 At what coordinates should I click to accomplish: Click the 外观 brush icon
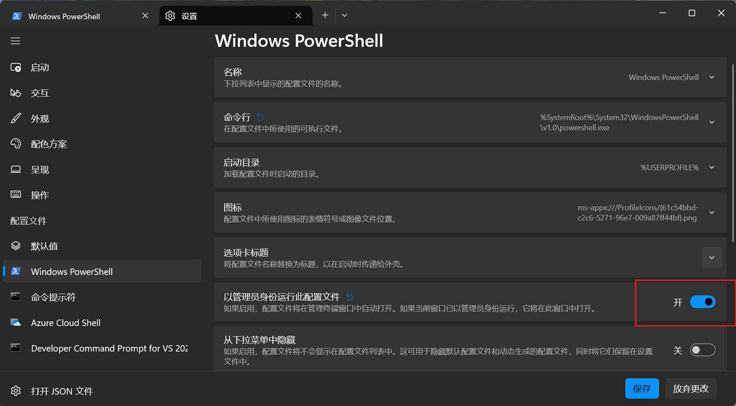pos(16,119)
